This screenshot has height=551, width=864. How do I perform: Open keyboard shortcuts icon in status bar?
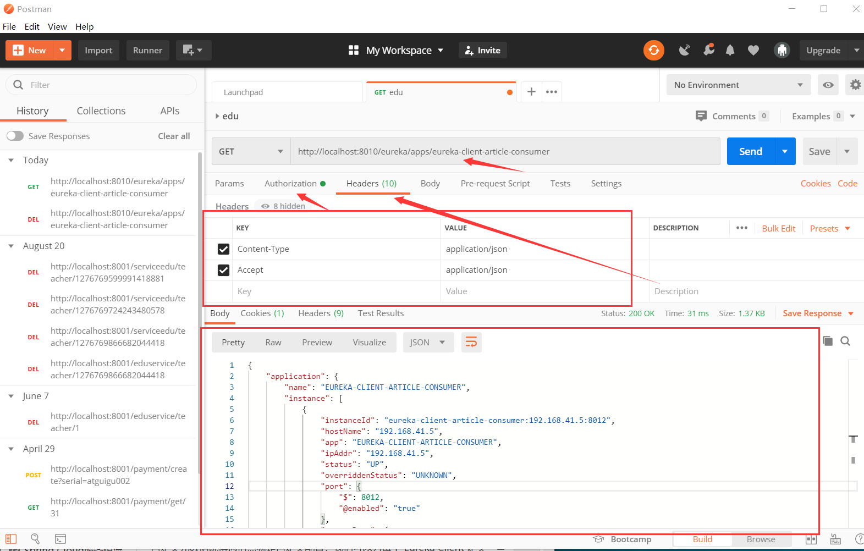coord(835,539)
